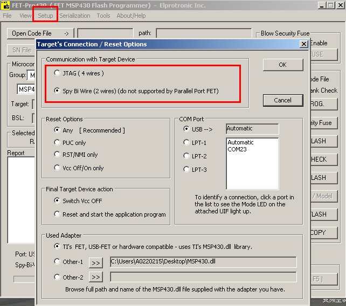
Task: Maximize the FET-Pro430 window
Action: 331,5
